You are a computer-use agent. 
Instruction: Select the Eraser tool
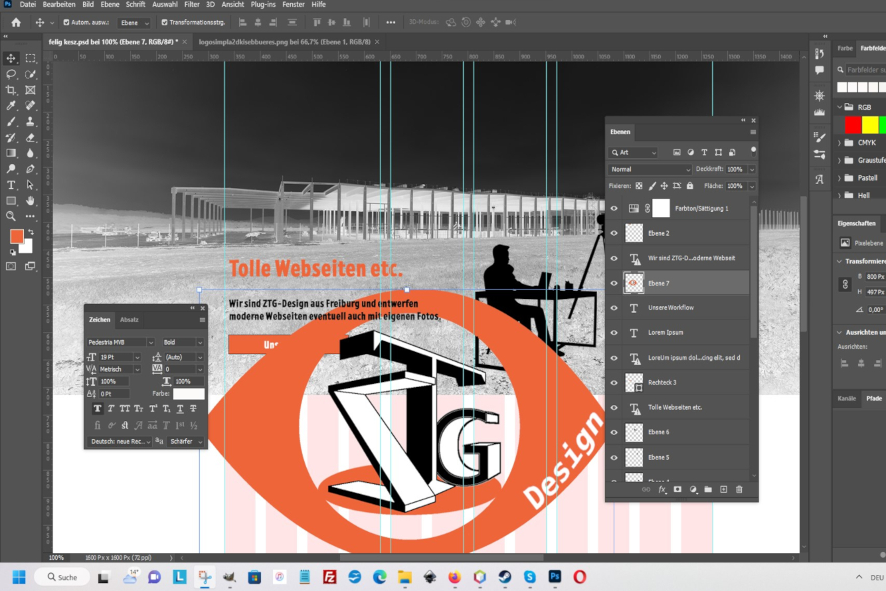30,137
